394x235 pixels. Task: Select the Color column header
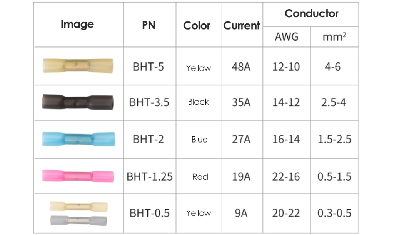click(x=197, y=26)
